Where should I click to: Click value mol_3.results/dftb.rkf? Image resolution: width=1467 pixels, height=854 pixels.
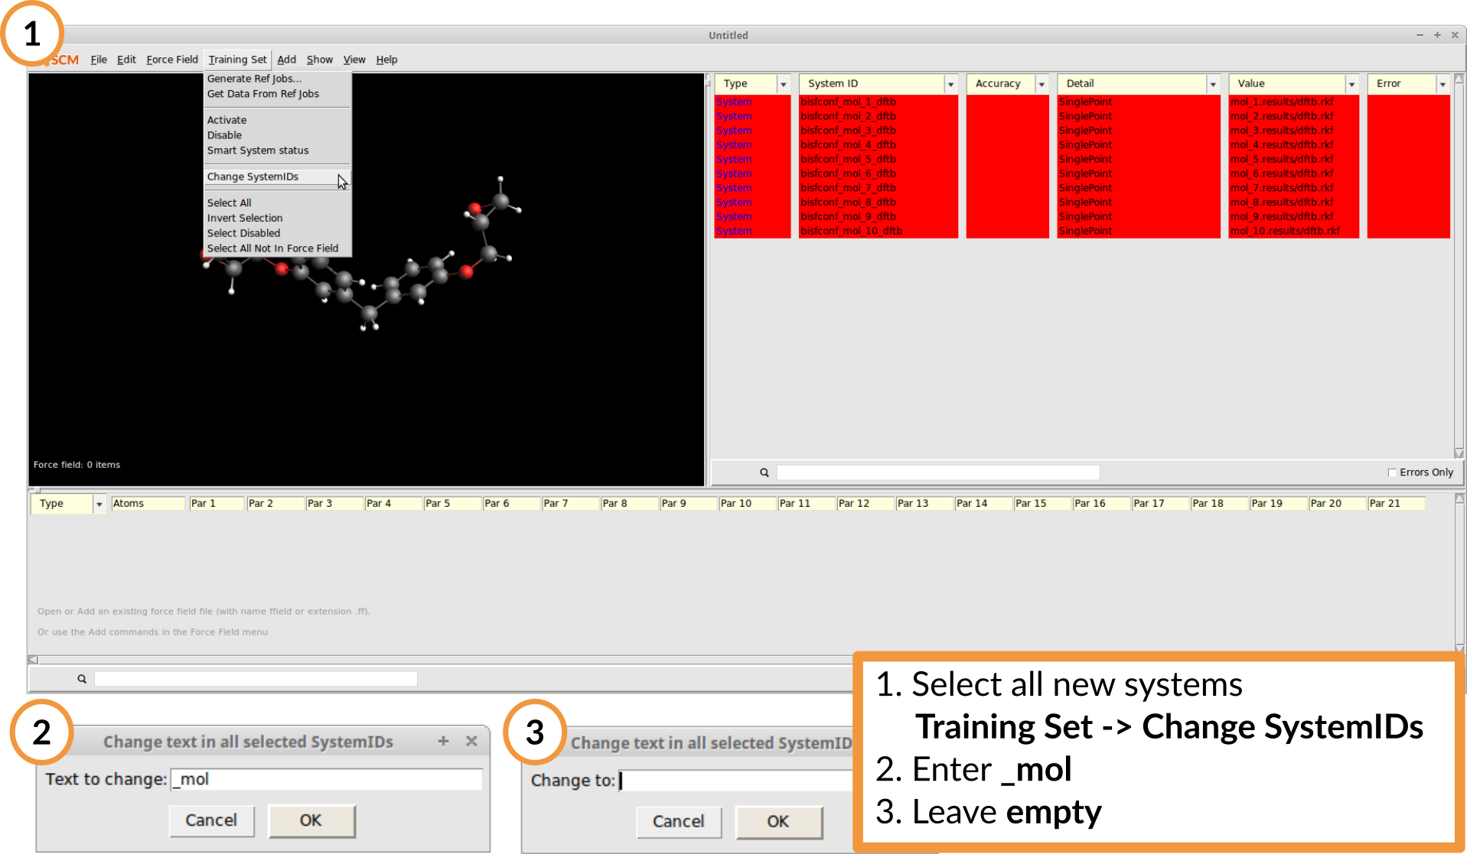[x=1282, y=131]
